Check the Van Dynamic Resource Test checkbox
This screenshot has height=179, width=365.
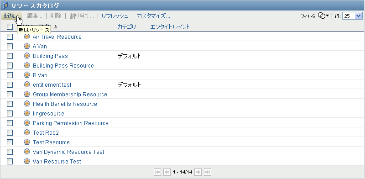pos(10,152)
